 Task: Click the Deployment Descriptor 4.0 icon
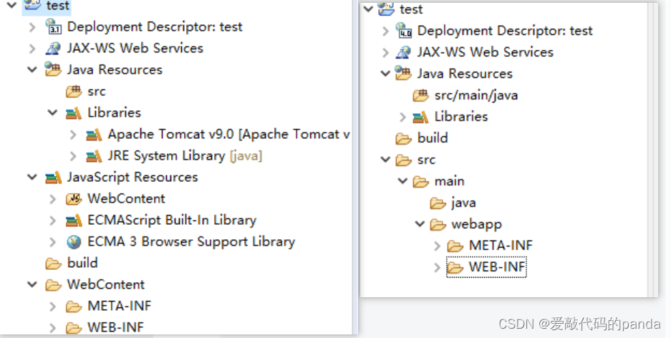(x=404, y=30)
